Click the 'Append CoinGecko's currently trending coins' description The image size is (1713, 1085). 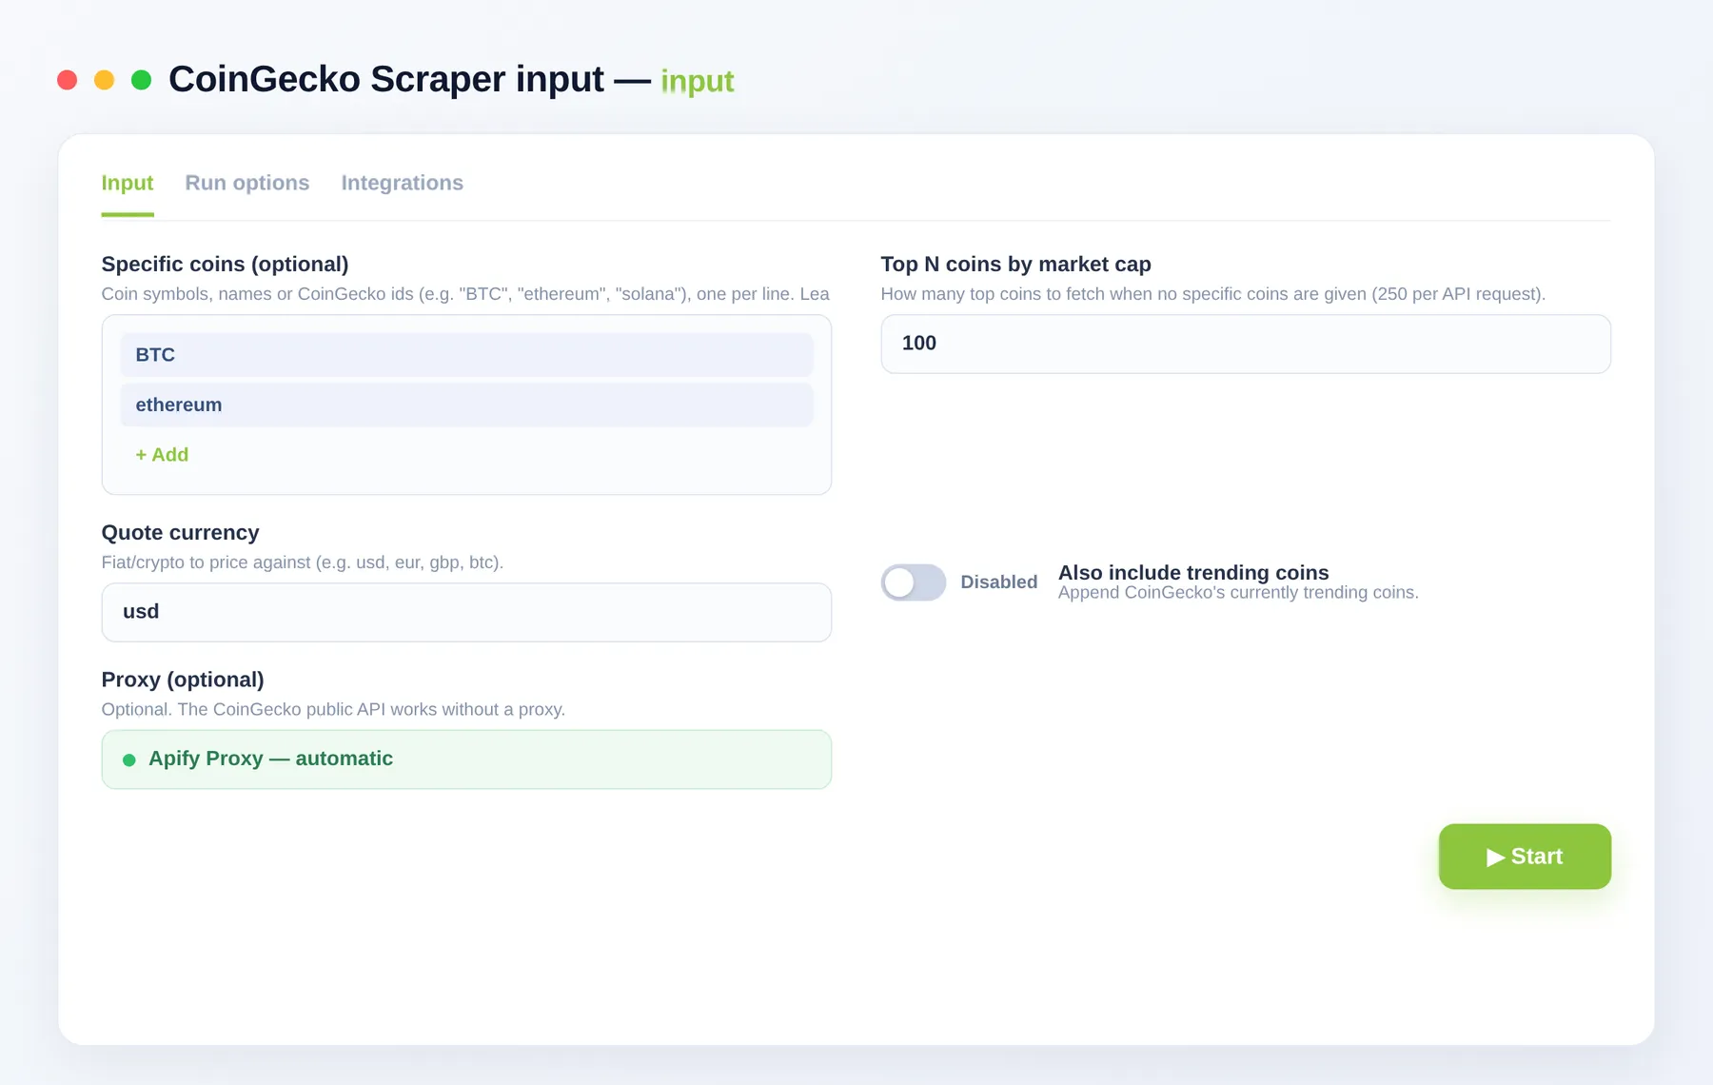[1238, 593]
